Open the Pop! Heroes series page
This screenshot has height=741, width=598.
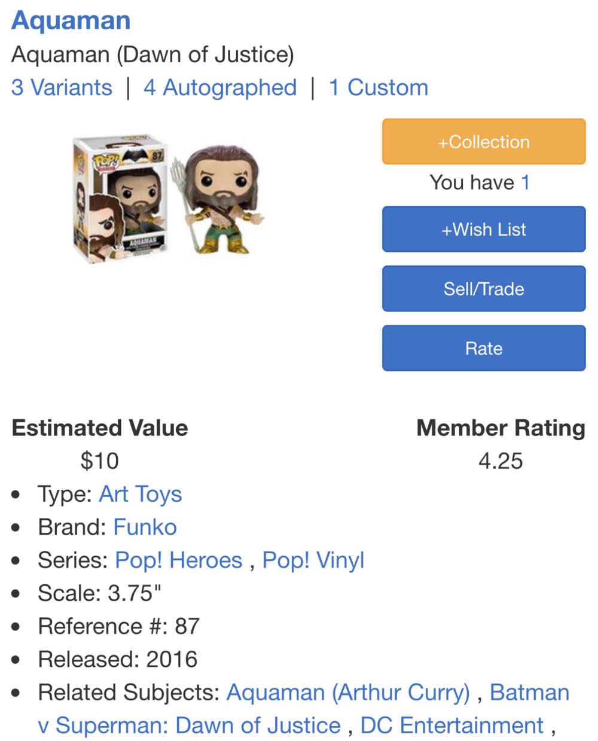click(x=179, y=560)
